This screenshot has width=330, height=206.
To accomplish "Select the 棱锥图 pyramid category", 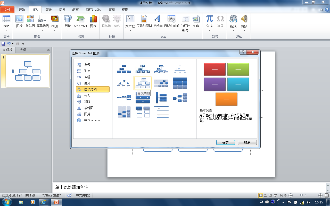I will [x=93, y=108].
